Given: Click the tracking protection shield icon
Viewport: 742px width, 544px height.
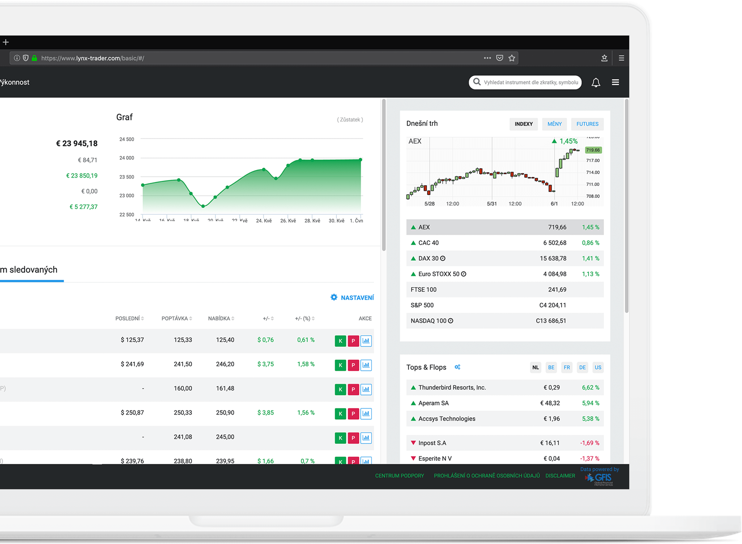Looking at the screenshot, I should pyautogui.click(x=26, y=58).
